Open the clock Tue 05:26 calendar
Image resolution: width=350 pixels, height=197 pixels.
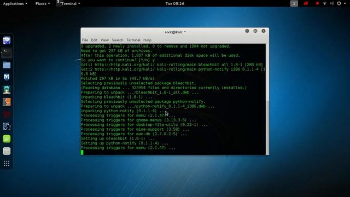[175, 4]
